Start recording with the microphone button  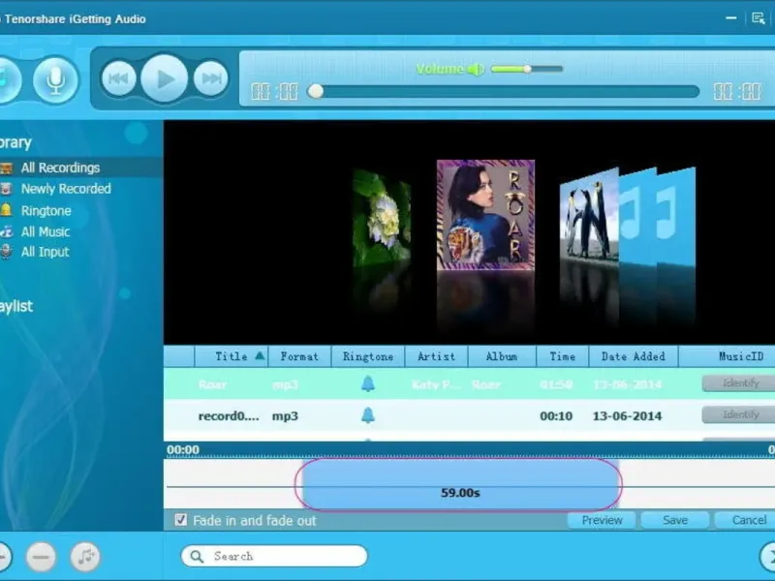55,79
